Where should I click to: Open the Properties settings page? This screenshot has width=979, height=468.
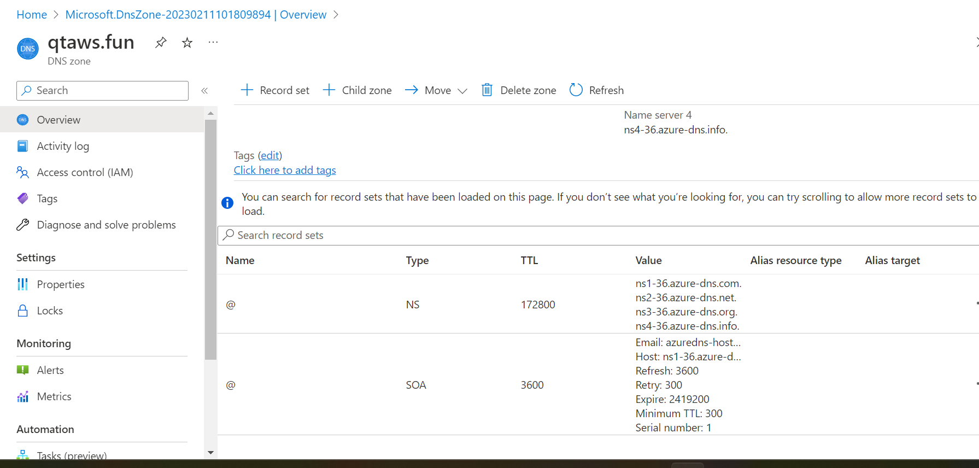61,284
